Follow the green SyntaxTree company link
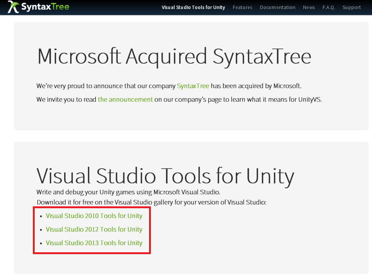This screenshot has height=279, width=372. [193, 86]
